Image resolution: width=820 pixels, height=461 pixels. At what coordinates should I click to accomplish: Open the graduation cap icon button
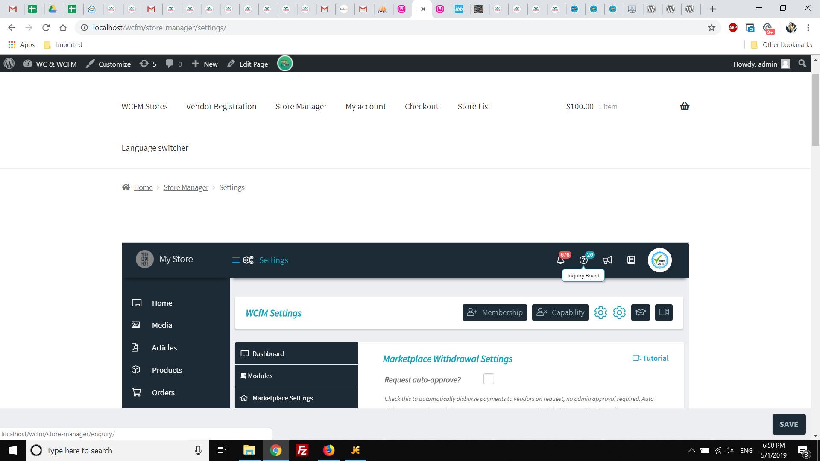click(x=641, y=312)
